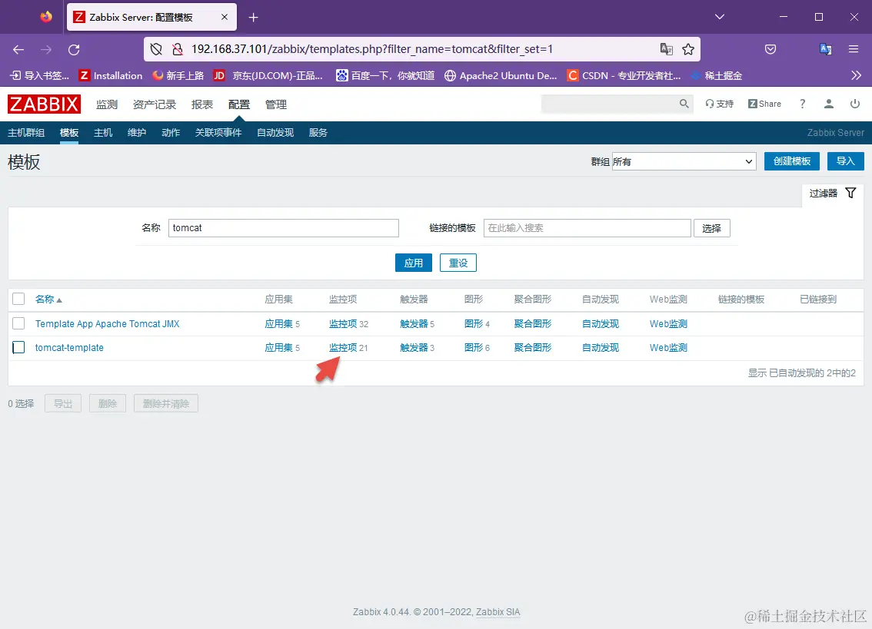Viewport: 872px width, 629px height.
Task: Click the help question mark icon
Action: pyautogui.click(x=803, y=104)
